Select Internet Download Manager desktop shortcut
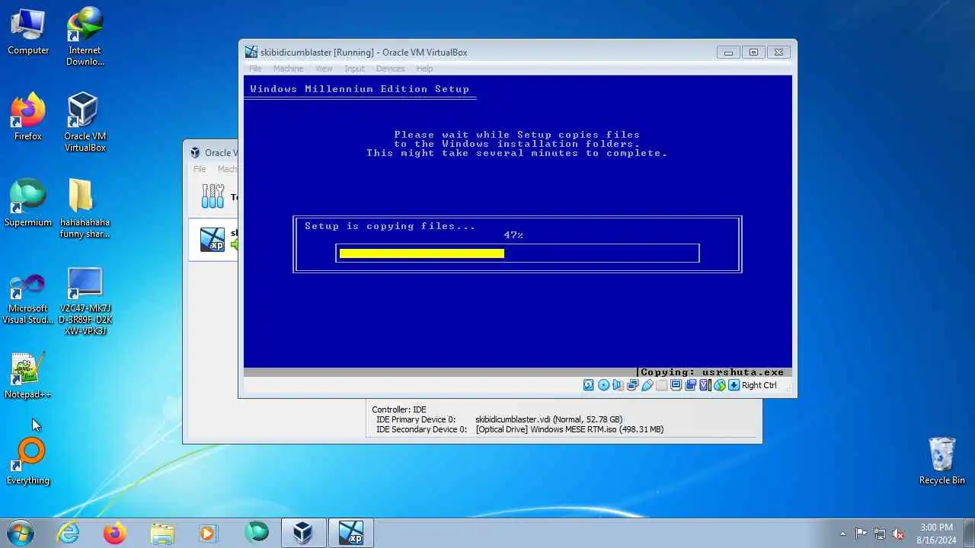 85,37
